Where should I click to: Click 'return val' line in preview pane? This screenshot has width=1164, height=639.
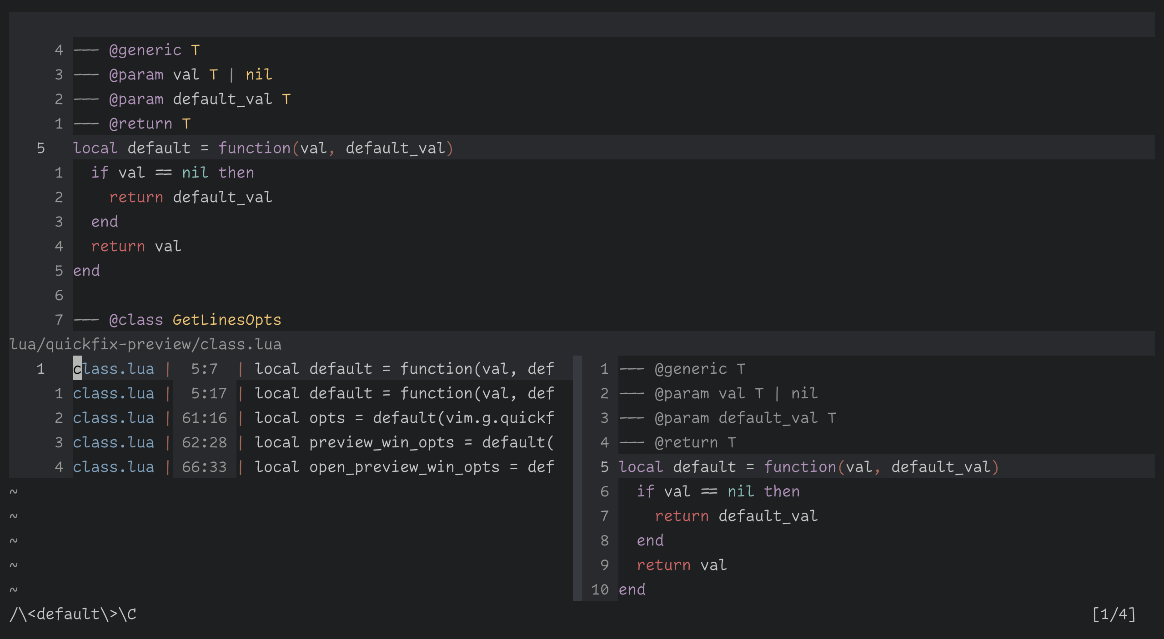point(681,565)
